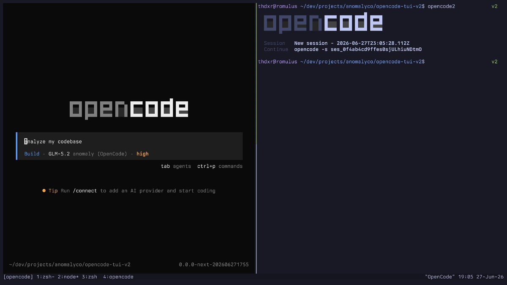
Task: Switch to tmux window 1:zsh-
Action: pyautogui.click(x=46, y=277)
